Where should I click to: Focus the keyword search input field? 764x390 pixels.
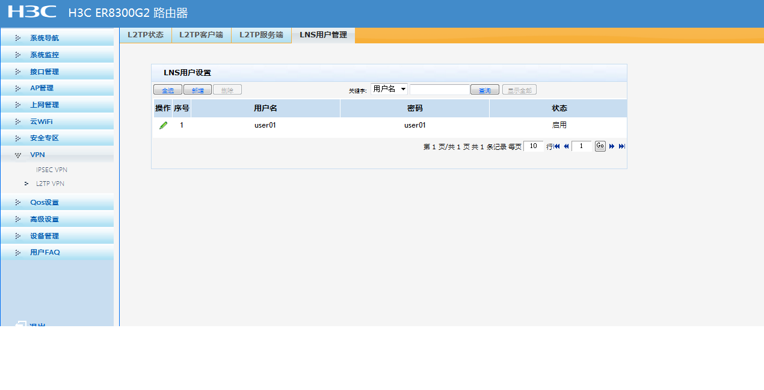(x=439, y=90)
